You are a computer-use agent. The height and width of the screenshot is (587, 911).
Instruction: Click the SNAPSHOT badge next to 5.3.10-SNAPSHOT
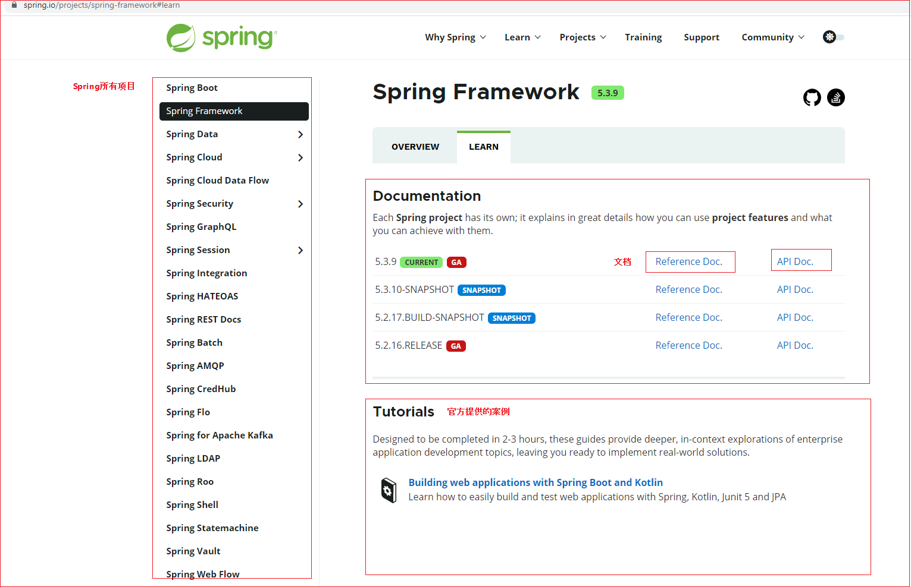(481, 291)
